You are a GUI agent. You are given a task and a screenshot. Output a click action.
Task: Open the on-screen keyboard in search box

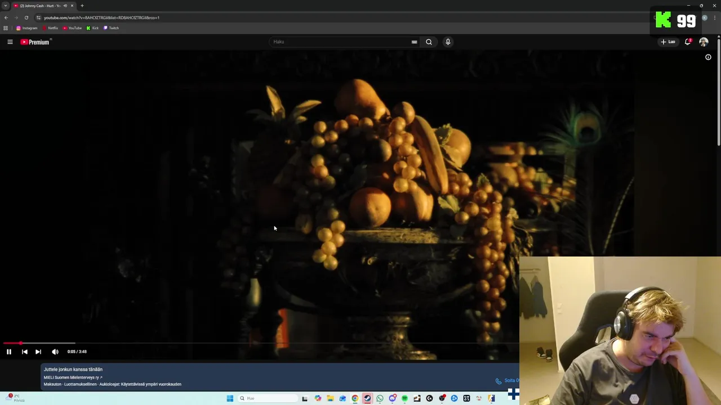click(414, 42)
